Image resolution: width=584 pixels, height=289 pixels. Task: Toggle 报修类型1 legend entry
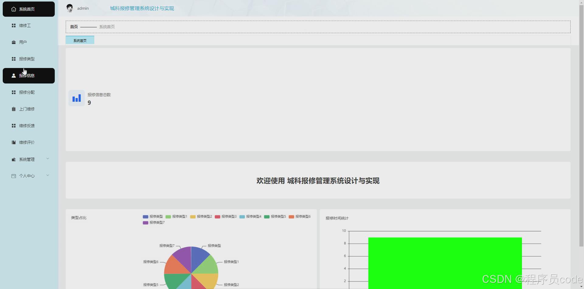click(x=176, y=216)
